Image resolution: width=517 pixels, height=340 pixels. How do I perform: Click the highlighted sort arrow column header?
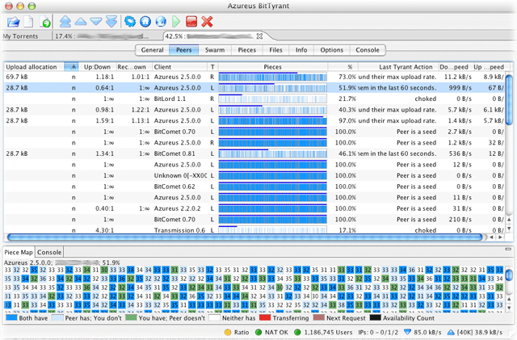coord(71,67)
